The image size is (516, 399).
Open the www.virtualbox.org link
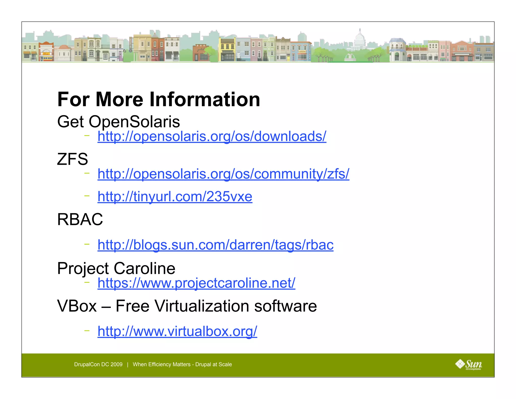(x=177, y=331)
